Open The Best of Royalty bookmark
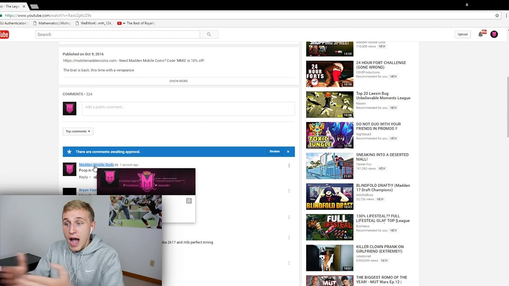509x286 pixels. [x=136, y=23]
